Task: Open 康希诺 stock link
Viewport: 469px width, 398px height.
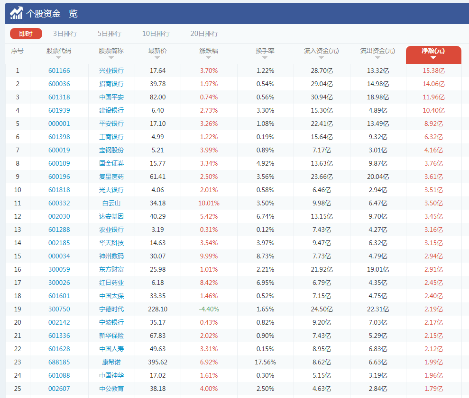Action: click(x=111, y=362)
